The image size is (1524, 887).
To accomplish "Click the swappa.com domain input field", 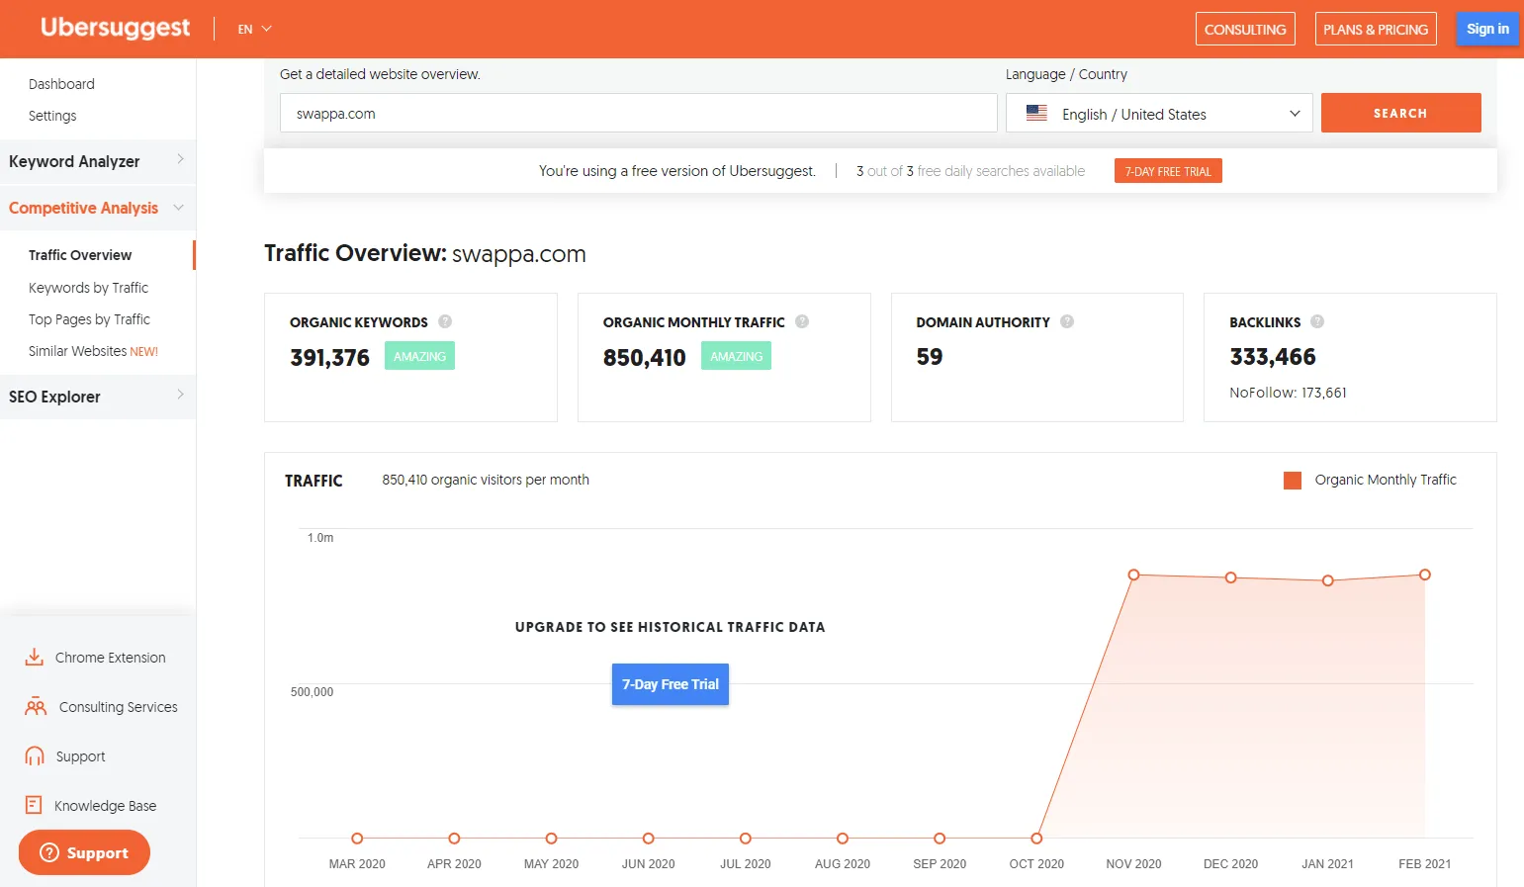I will coord(638,114).
